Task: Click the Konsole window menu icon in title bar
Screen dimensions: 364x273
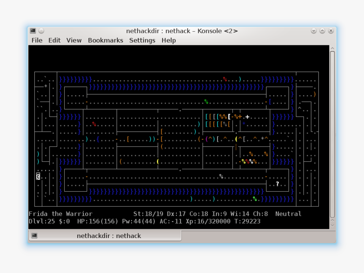Action: (33, 30)
